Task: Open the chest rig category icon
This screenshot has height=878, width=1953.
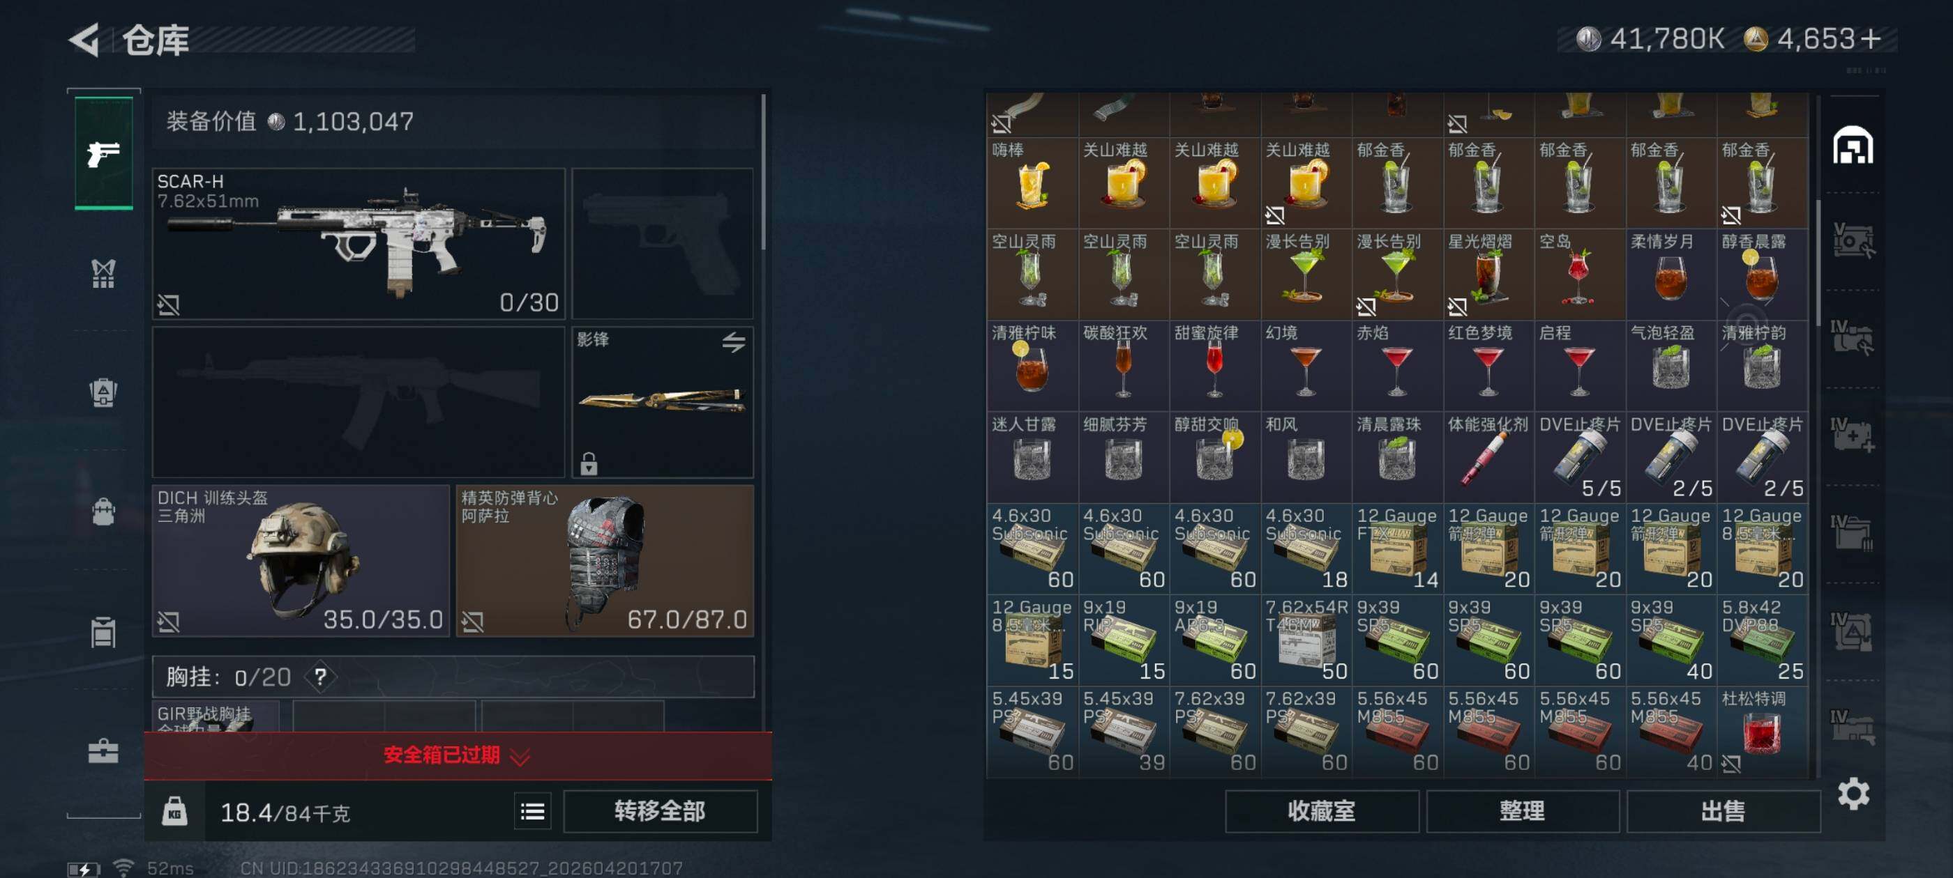Action: 104,273
